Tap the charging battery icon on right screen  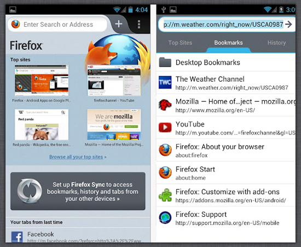281,9
